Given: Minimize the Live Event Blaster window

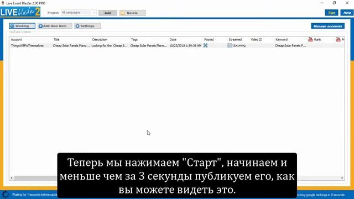Looking at the screenshot, I should (322, 3).
